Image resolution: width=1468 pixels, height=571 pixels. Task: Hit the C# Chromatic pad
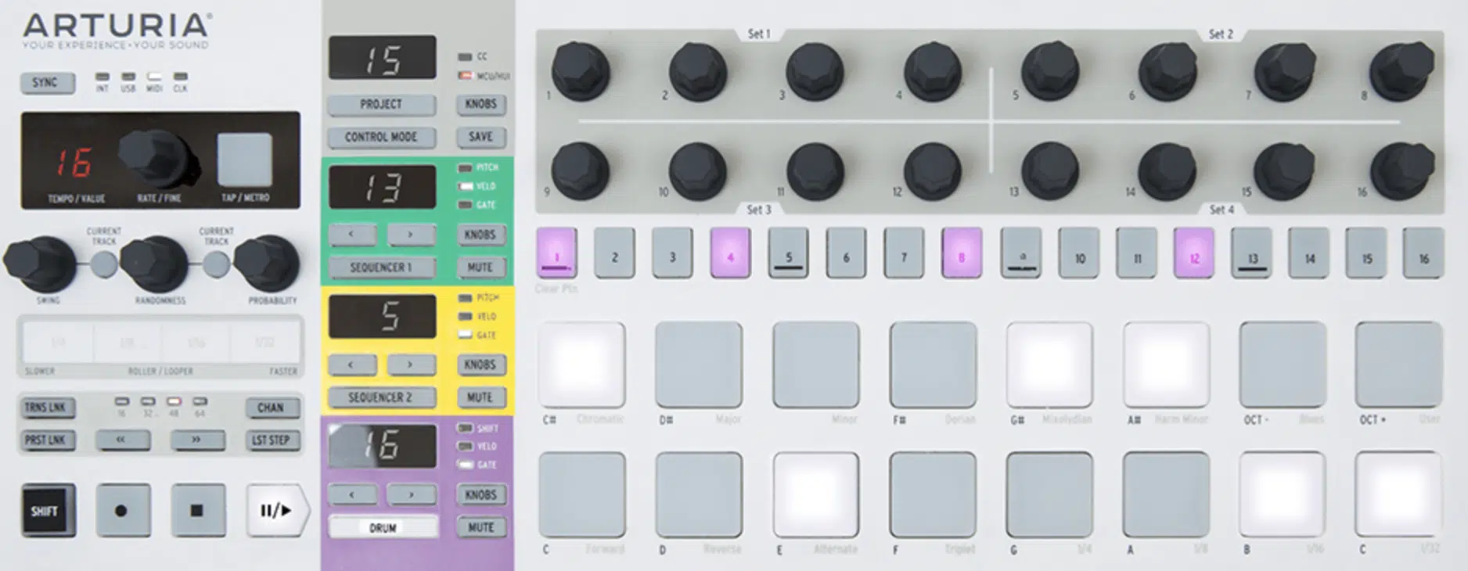tap(581, 365)
